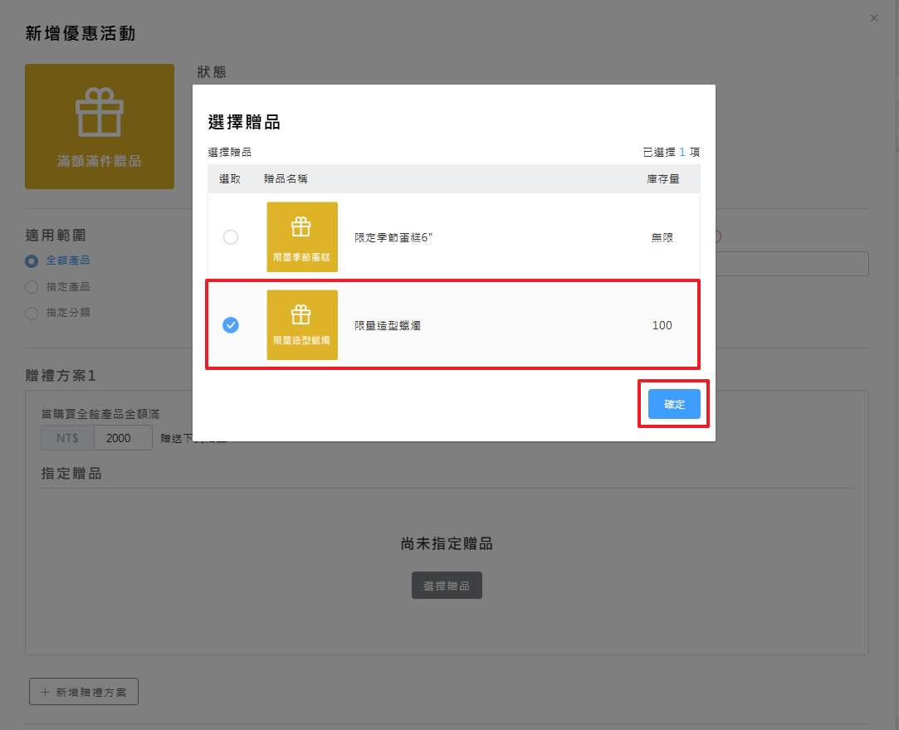The image size is (899, 730).
Task: Click the gift icon on 限量造型蠟燭 thumbnail
Action: (301, 315)
